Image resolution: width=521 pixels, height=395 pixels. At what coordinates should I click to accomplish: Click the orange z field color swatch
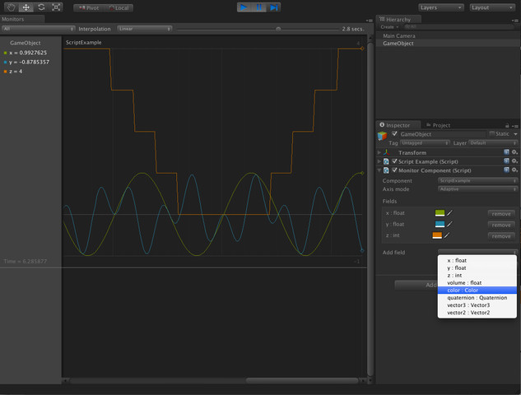pos(437,235)
